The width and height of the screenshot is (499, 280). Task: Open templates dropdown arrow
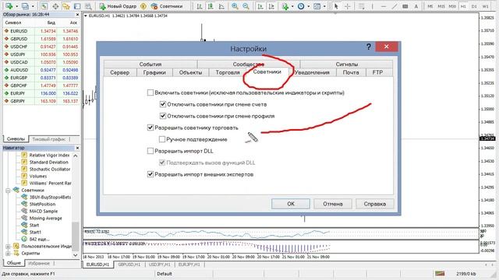(324, 6)
